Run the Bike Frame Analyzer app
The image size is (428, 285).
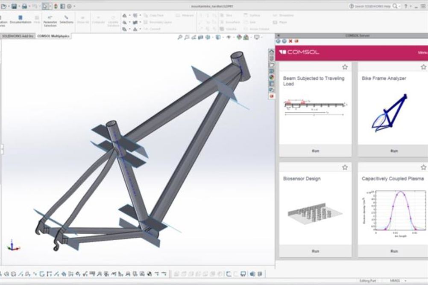pos(394,151)
